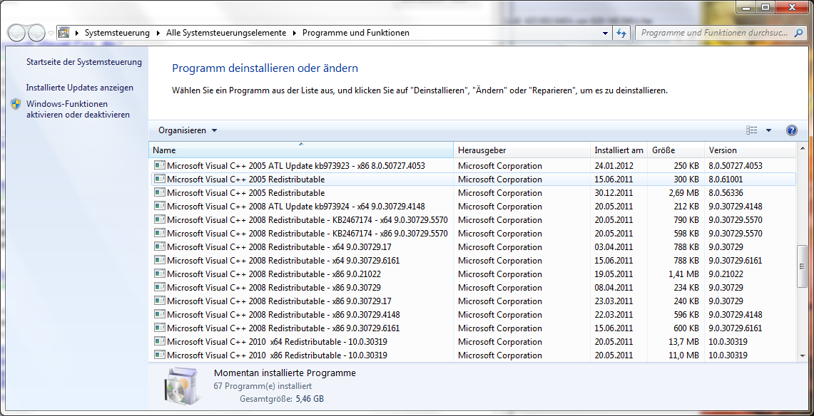The height and width of the screenshot is (416, 814).
Task: Click the magnifier search icon
Action: pos(798,33)
